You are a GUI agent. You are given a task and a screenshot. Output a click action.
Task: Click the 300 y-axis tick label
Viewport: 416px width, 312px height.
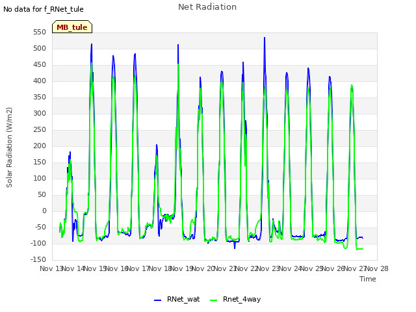(x=40, y=113)
